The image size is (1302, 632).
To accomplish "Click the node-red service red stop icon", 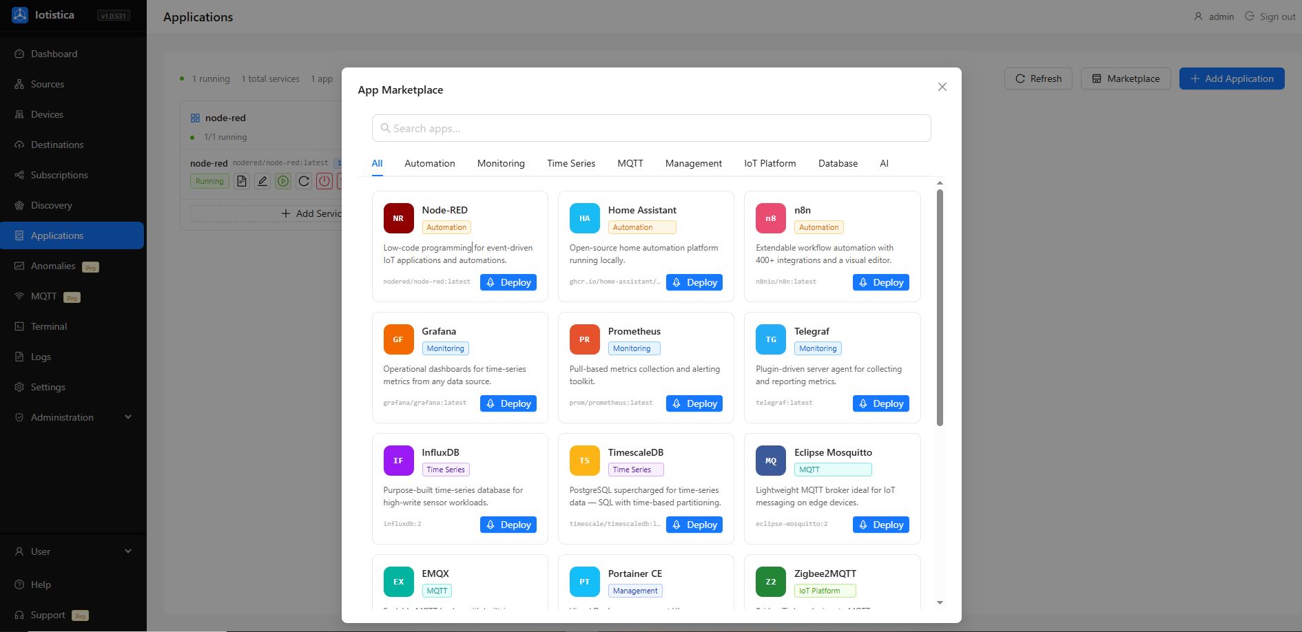I will click(324, 181).
